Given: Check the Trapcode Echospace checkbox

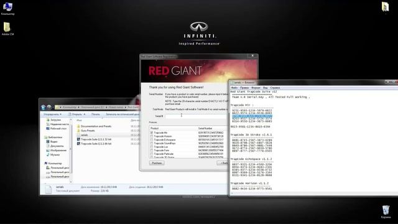Looking at the screenshot, I should pos(152,140).
